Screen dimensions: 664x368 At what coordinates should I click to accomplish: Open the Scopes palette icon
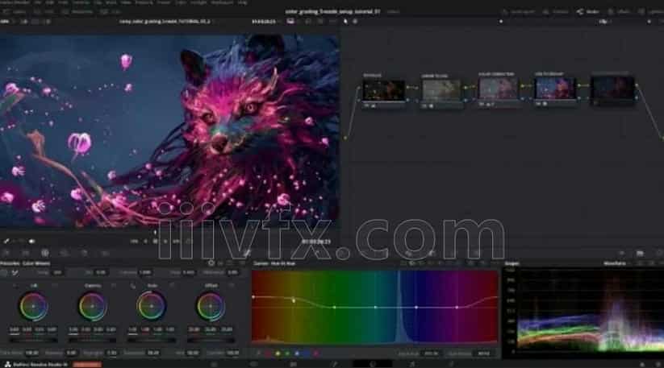coord(640,253)
